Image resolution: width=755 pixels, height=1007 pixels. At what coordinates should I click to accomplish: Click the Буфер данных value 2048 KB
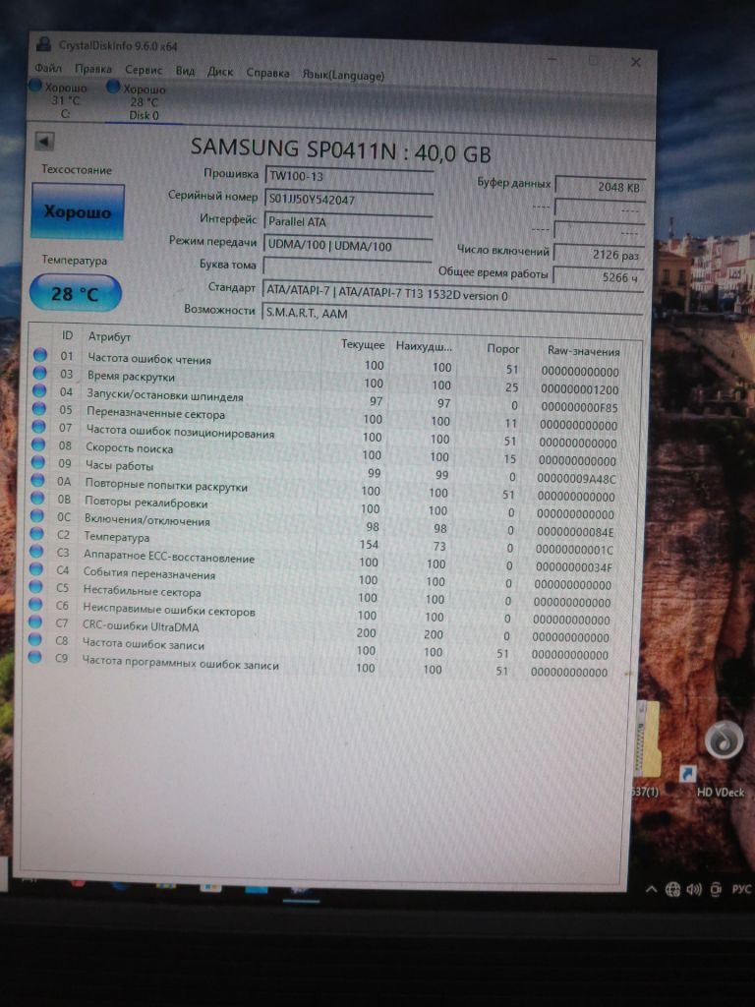[601, 187]
